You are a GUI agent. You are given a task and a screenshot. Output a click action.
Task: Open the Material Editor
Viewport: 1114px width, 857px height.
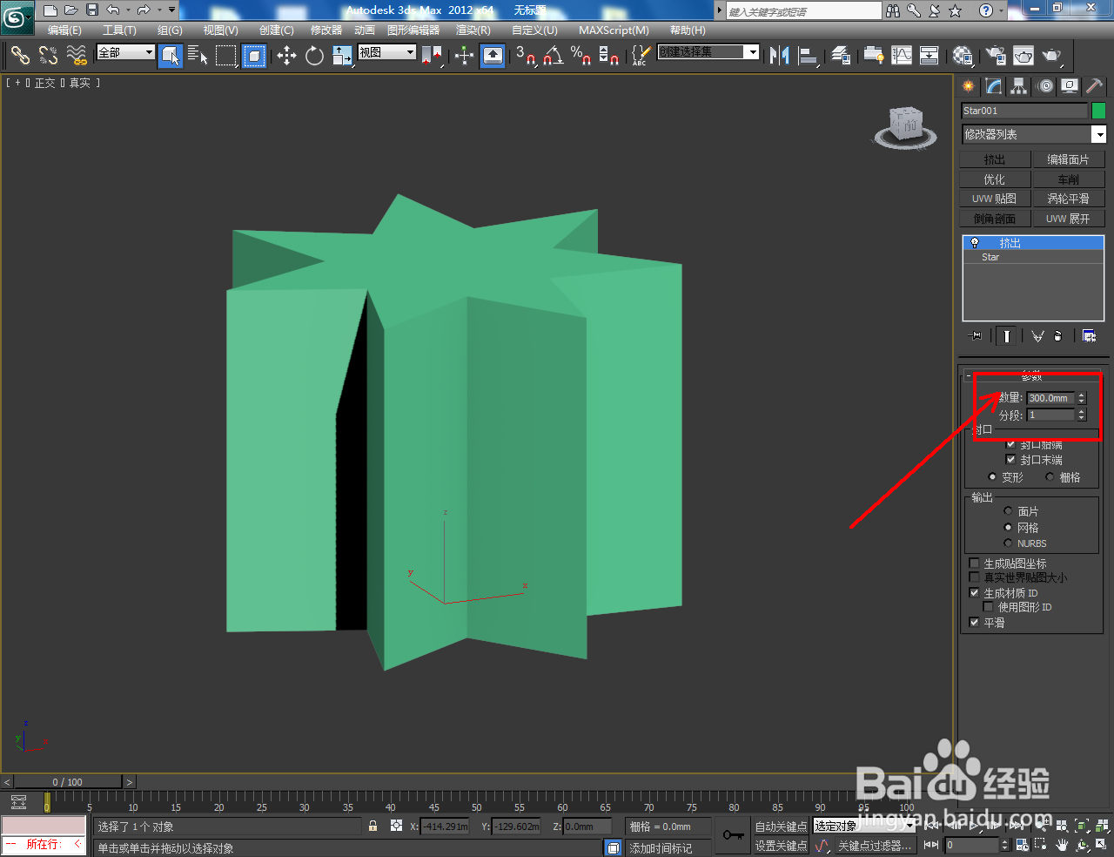(x=963, y=55)
